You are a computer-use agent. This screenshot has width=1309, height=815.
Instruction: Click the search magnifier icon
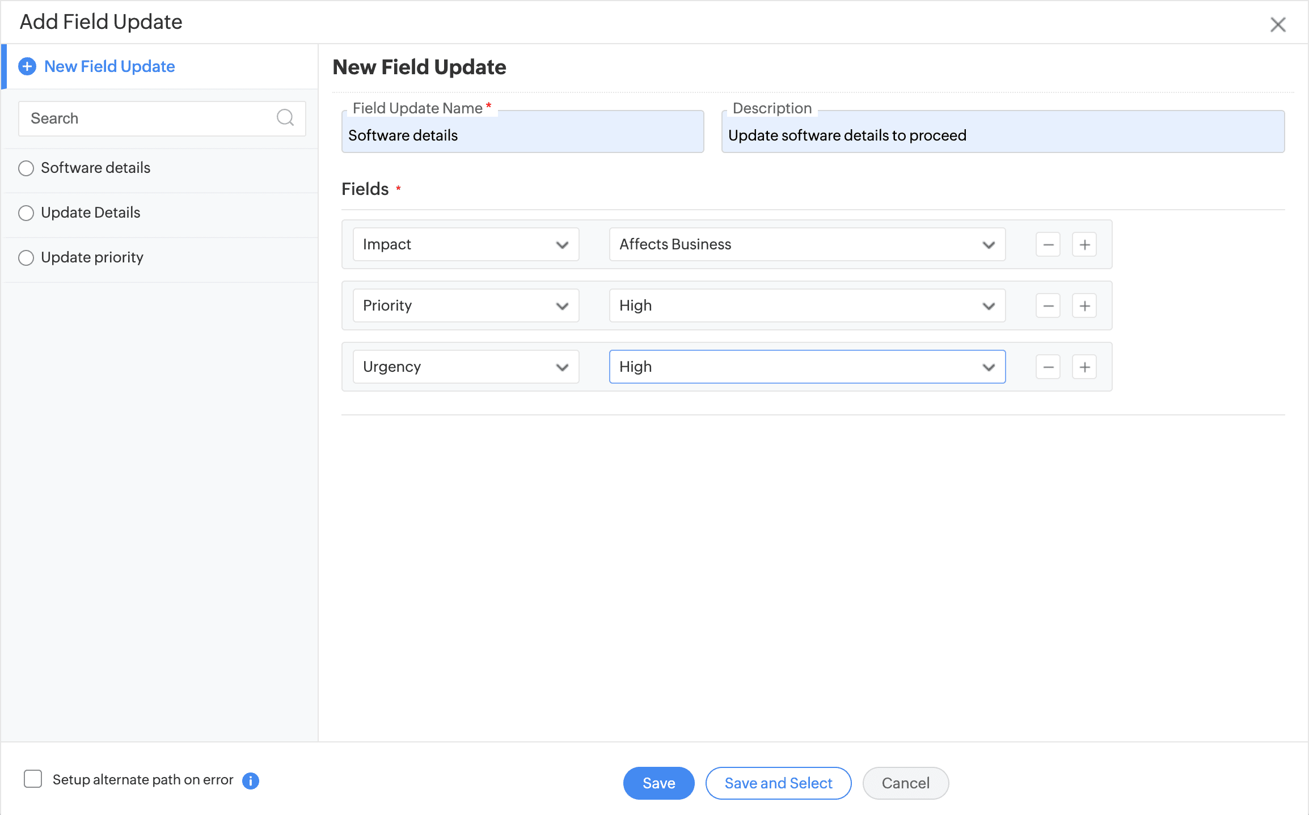tap(285, 118)
